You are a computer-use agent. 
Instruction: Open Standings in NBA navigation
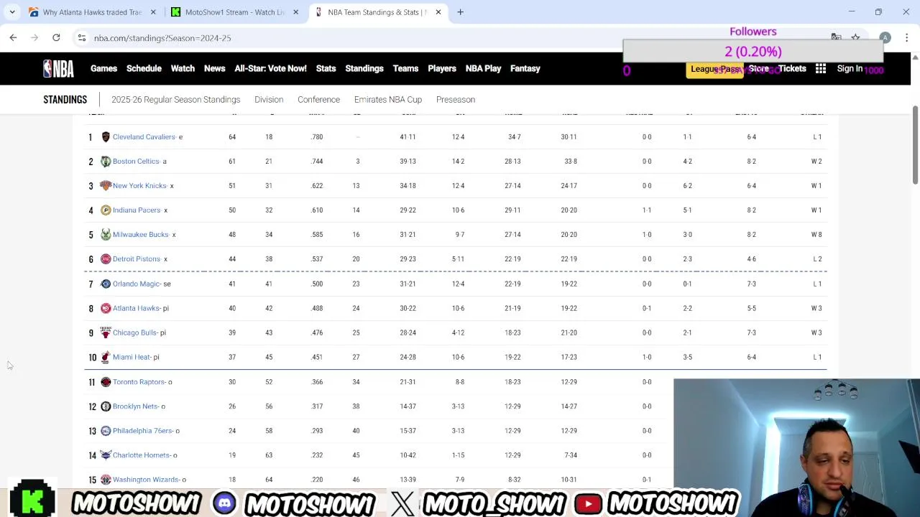pyautogui.click(x=364, y=68)
